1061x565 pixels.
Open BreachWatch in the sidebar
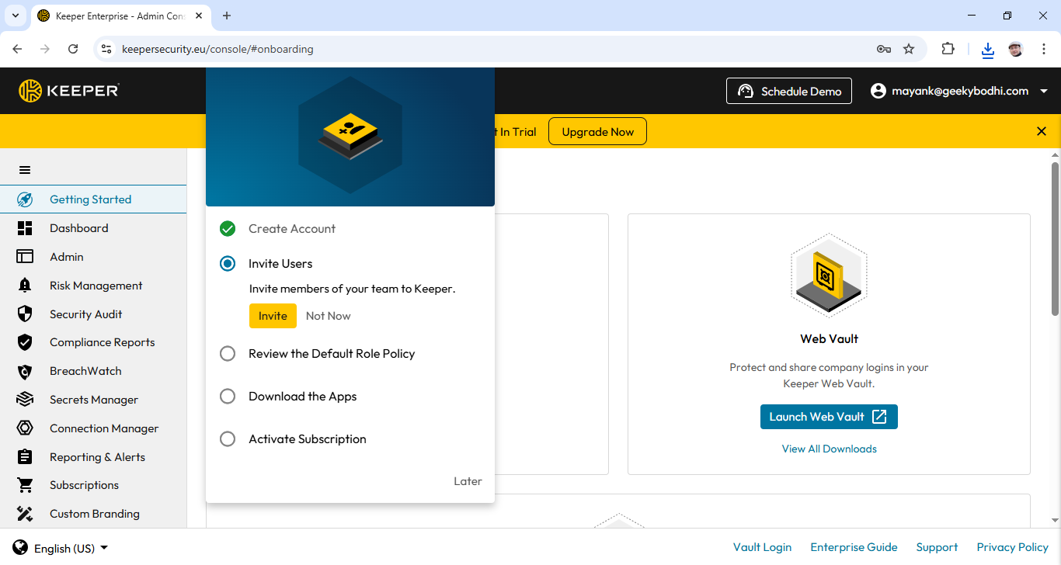(93, 371)
